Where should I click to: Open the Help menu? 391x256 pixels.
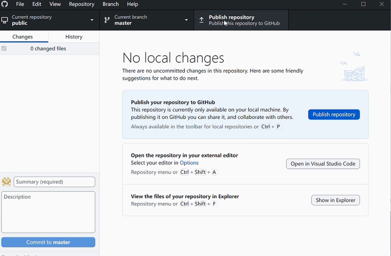pyautogui.click(x=132, y=4)
